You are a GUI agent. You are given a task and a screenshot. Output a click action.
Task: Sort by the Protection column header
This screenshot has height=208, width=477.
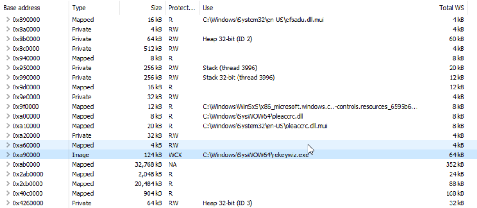182,8
